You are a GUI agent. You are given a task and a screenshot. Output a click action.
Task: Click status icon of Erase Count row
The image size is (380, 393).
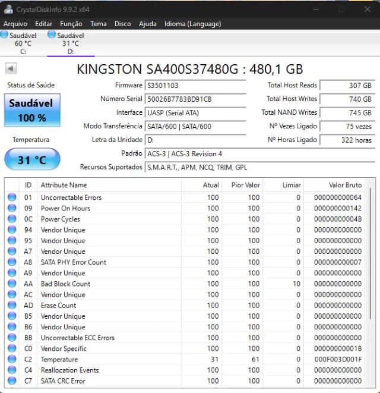[x=12, y=305]
